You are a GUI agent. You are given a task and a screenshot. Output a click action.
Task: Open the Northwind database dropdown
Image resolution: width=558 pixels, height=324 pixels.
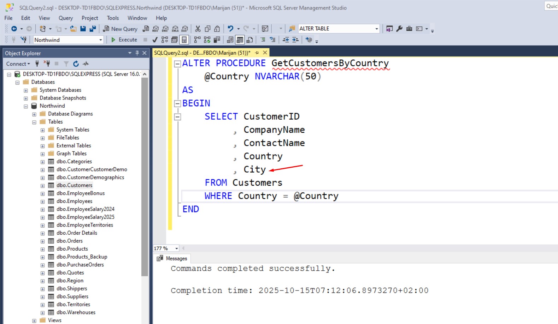tap(100, 40)
